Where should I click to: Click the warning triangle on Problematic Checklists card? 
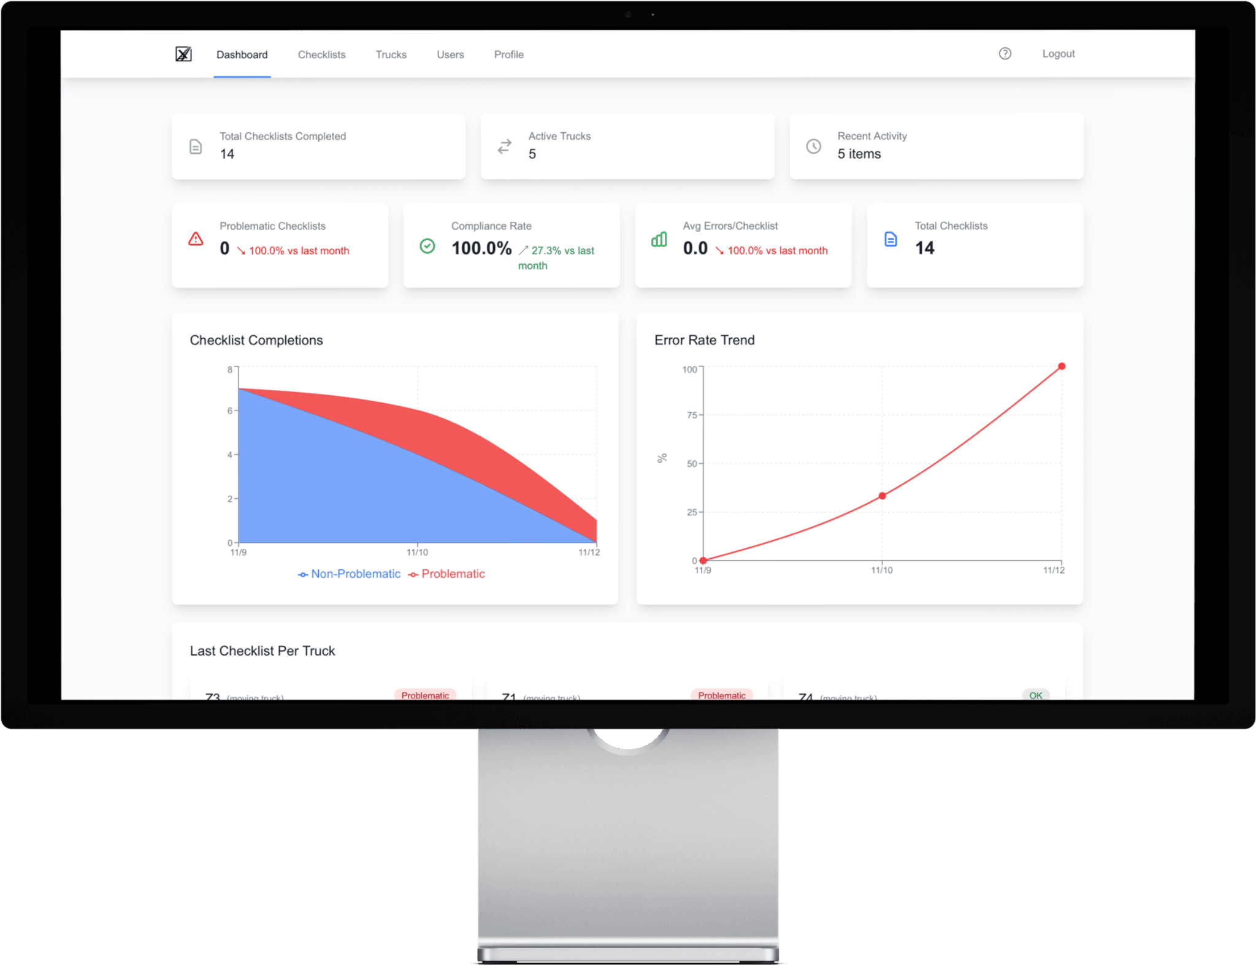(x=195, y=240)
